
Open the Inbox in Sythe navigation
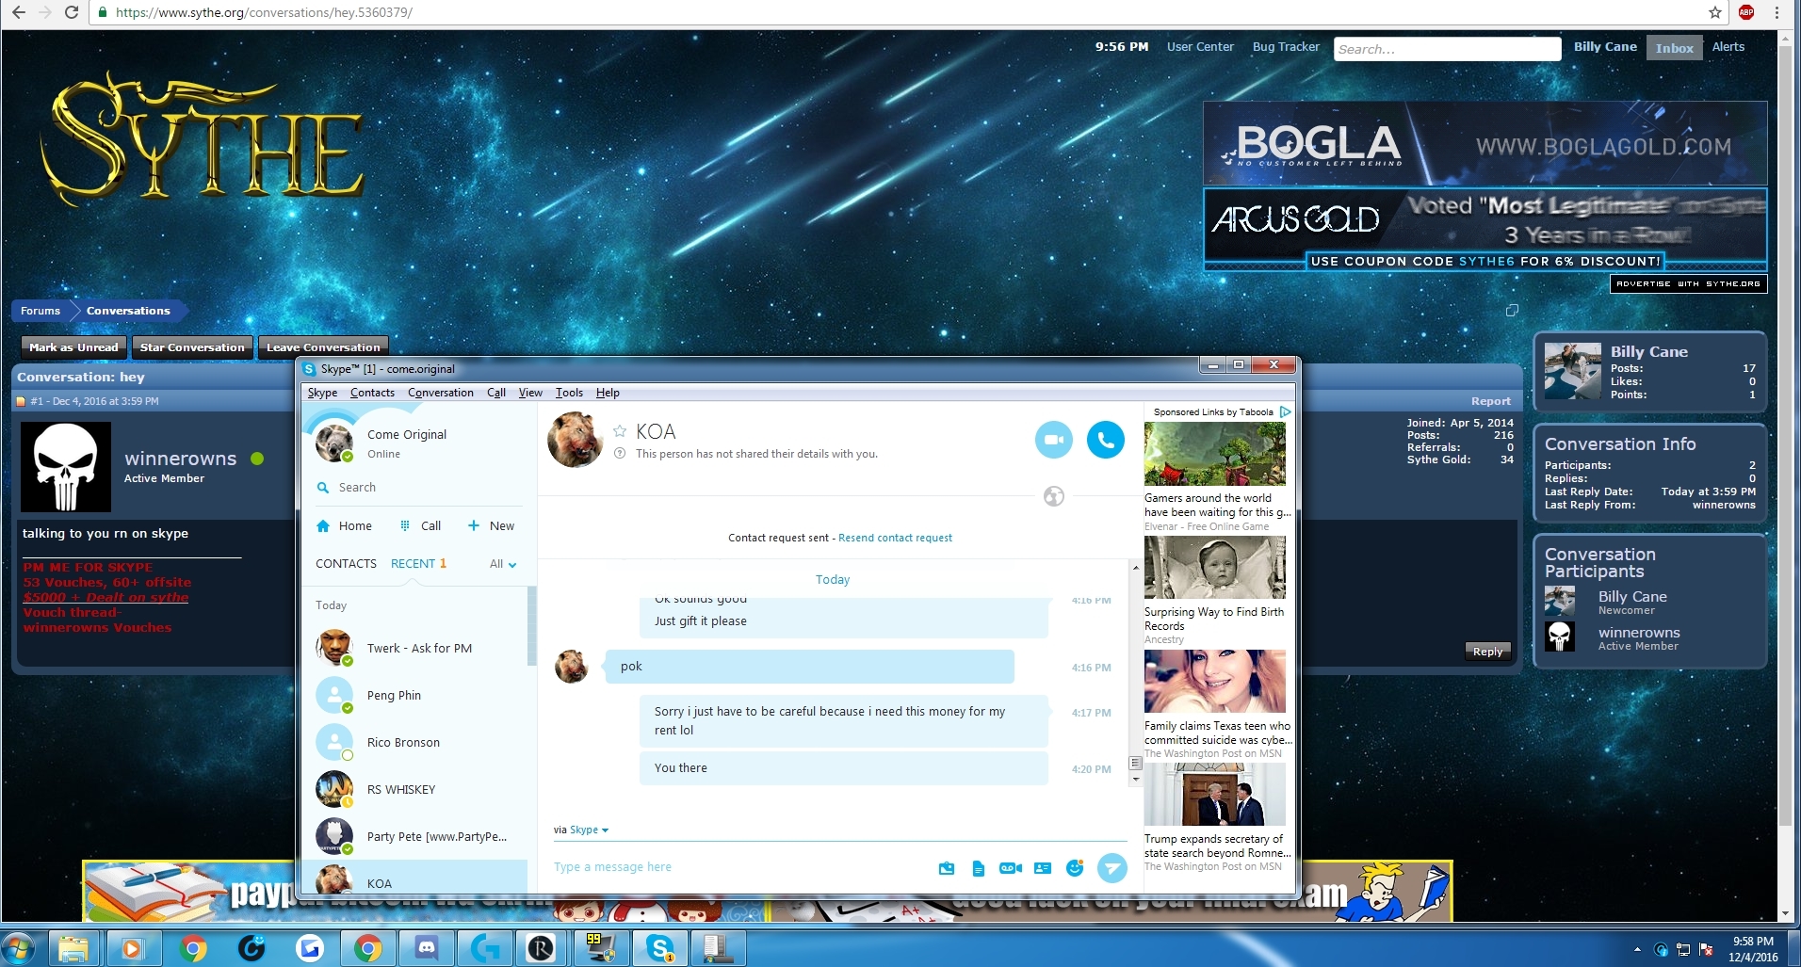[x=1674, y=48]
